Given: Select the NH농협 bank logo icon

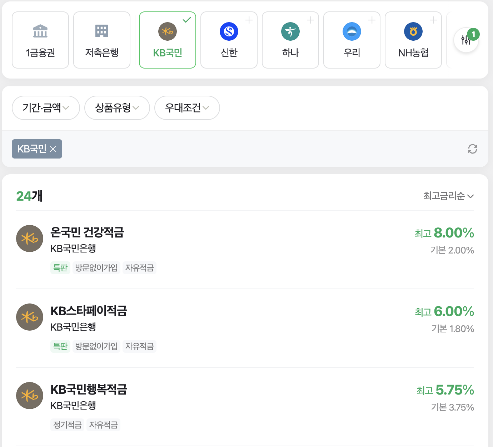Looking at the screenshot, I should coord(413,31).
